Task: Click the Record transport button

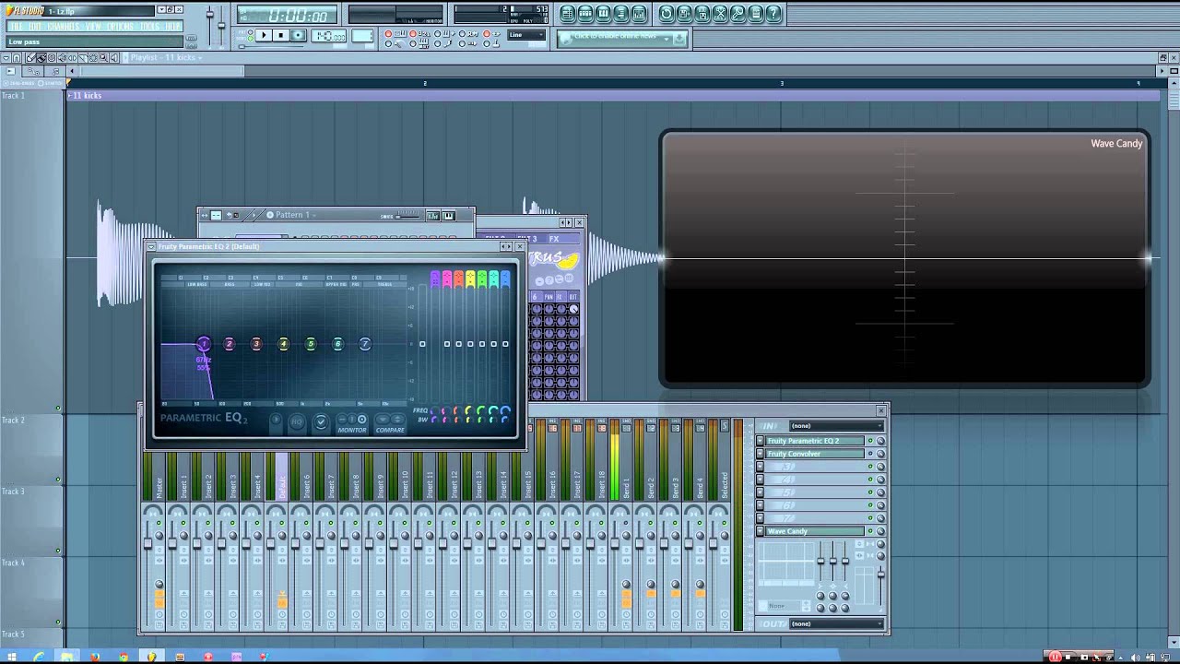Action: point(298,35)
